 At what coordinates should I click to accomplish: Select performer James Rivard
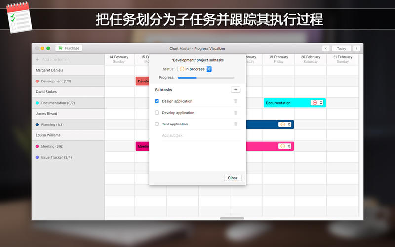coord(68,114)
